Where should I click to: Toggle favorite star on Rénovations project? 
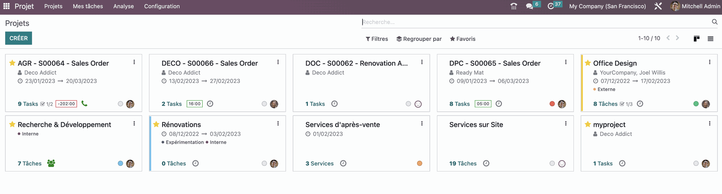156,124
